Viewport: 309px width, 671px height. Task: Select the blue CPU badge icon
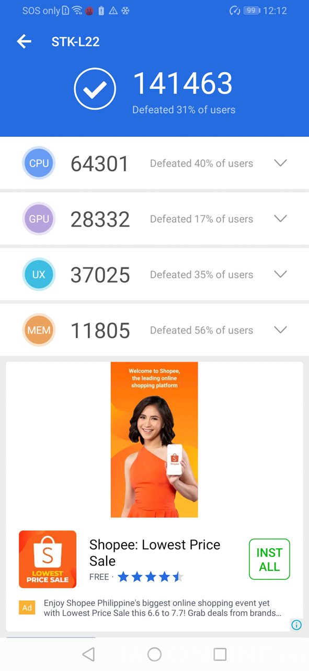click(39, 163)
